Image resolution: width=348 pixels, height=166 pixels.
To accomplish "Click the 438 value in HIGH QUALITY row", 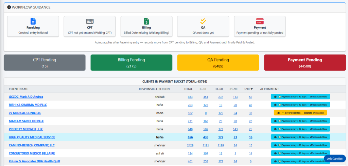I will [x=206, y=137].
